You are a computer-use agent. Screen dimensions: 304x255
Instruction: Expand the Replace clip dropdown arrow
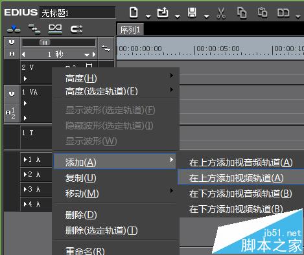[298, 16]
